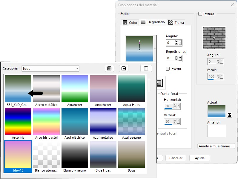Expand the texture preview picker arrow
The image size is (238, 179).
tap(227, 38)
